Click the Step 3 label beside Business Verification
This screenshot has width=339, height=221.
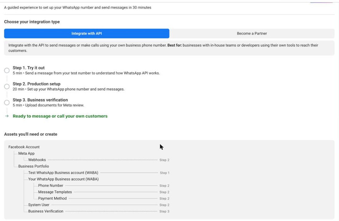tap(164, 211)
